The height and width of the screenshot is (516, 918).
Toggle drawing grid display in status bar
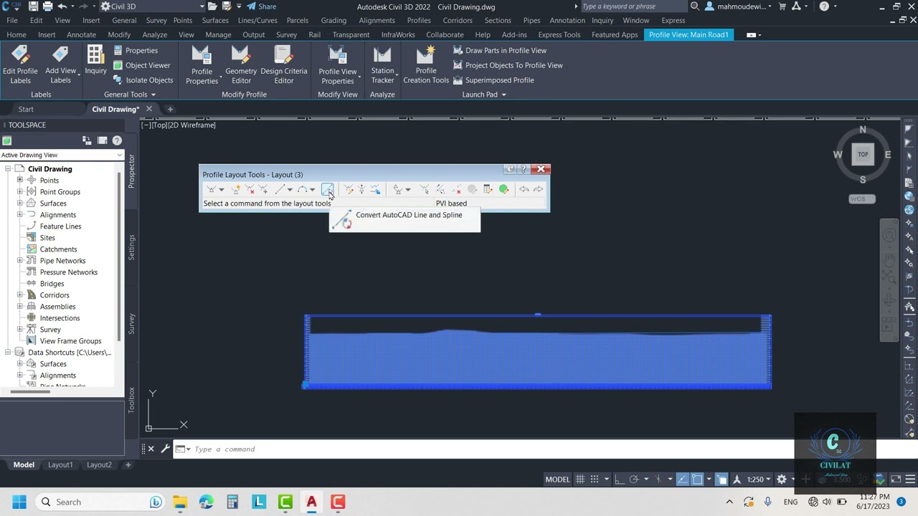click(x=579, y=479)
